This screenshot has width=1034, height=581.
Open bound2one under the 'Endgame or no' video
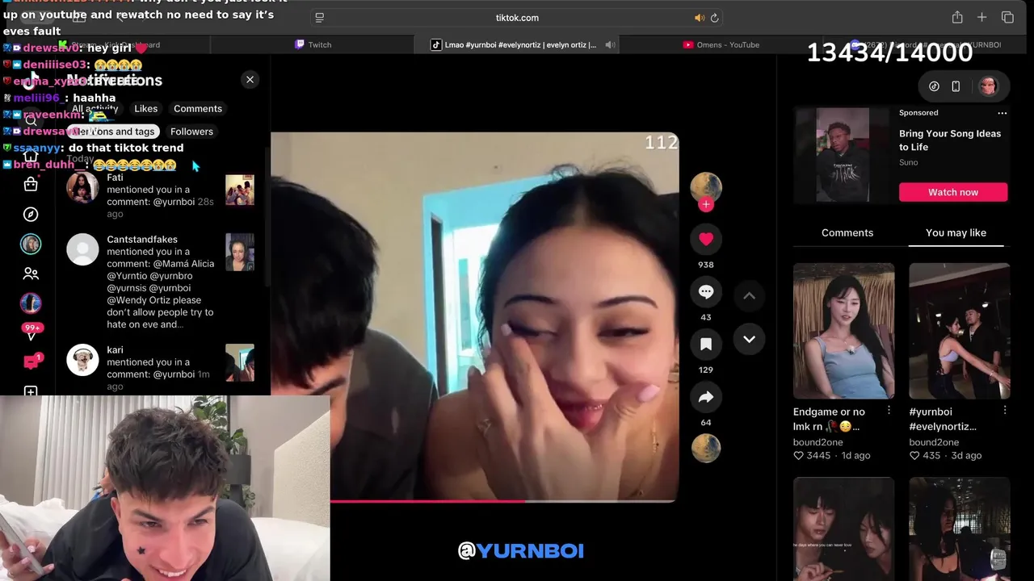point(818,442)
